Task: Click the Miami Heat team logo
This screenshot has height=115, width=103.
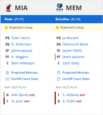Action: (x=9, y=8)
